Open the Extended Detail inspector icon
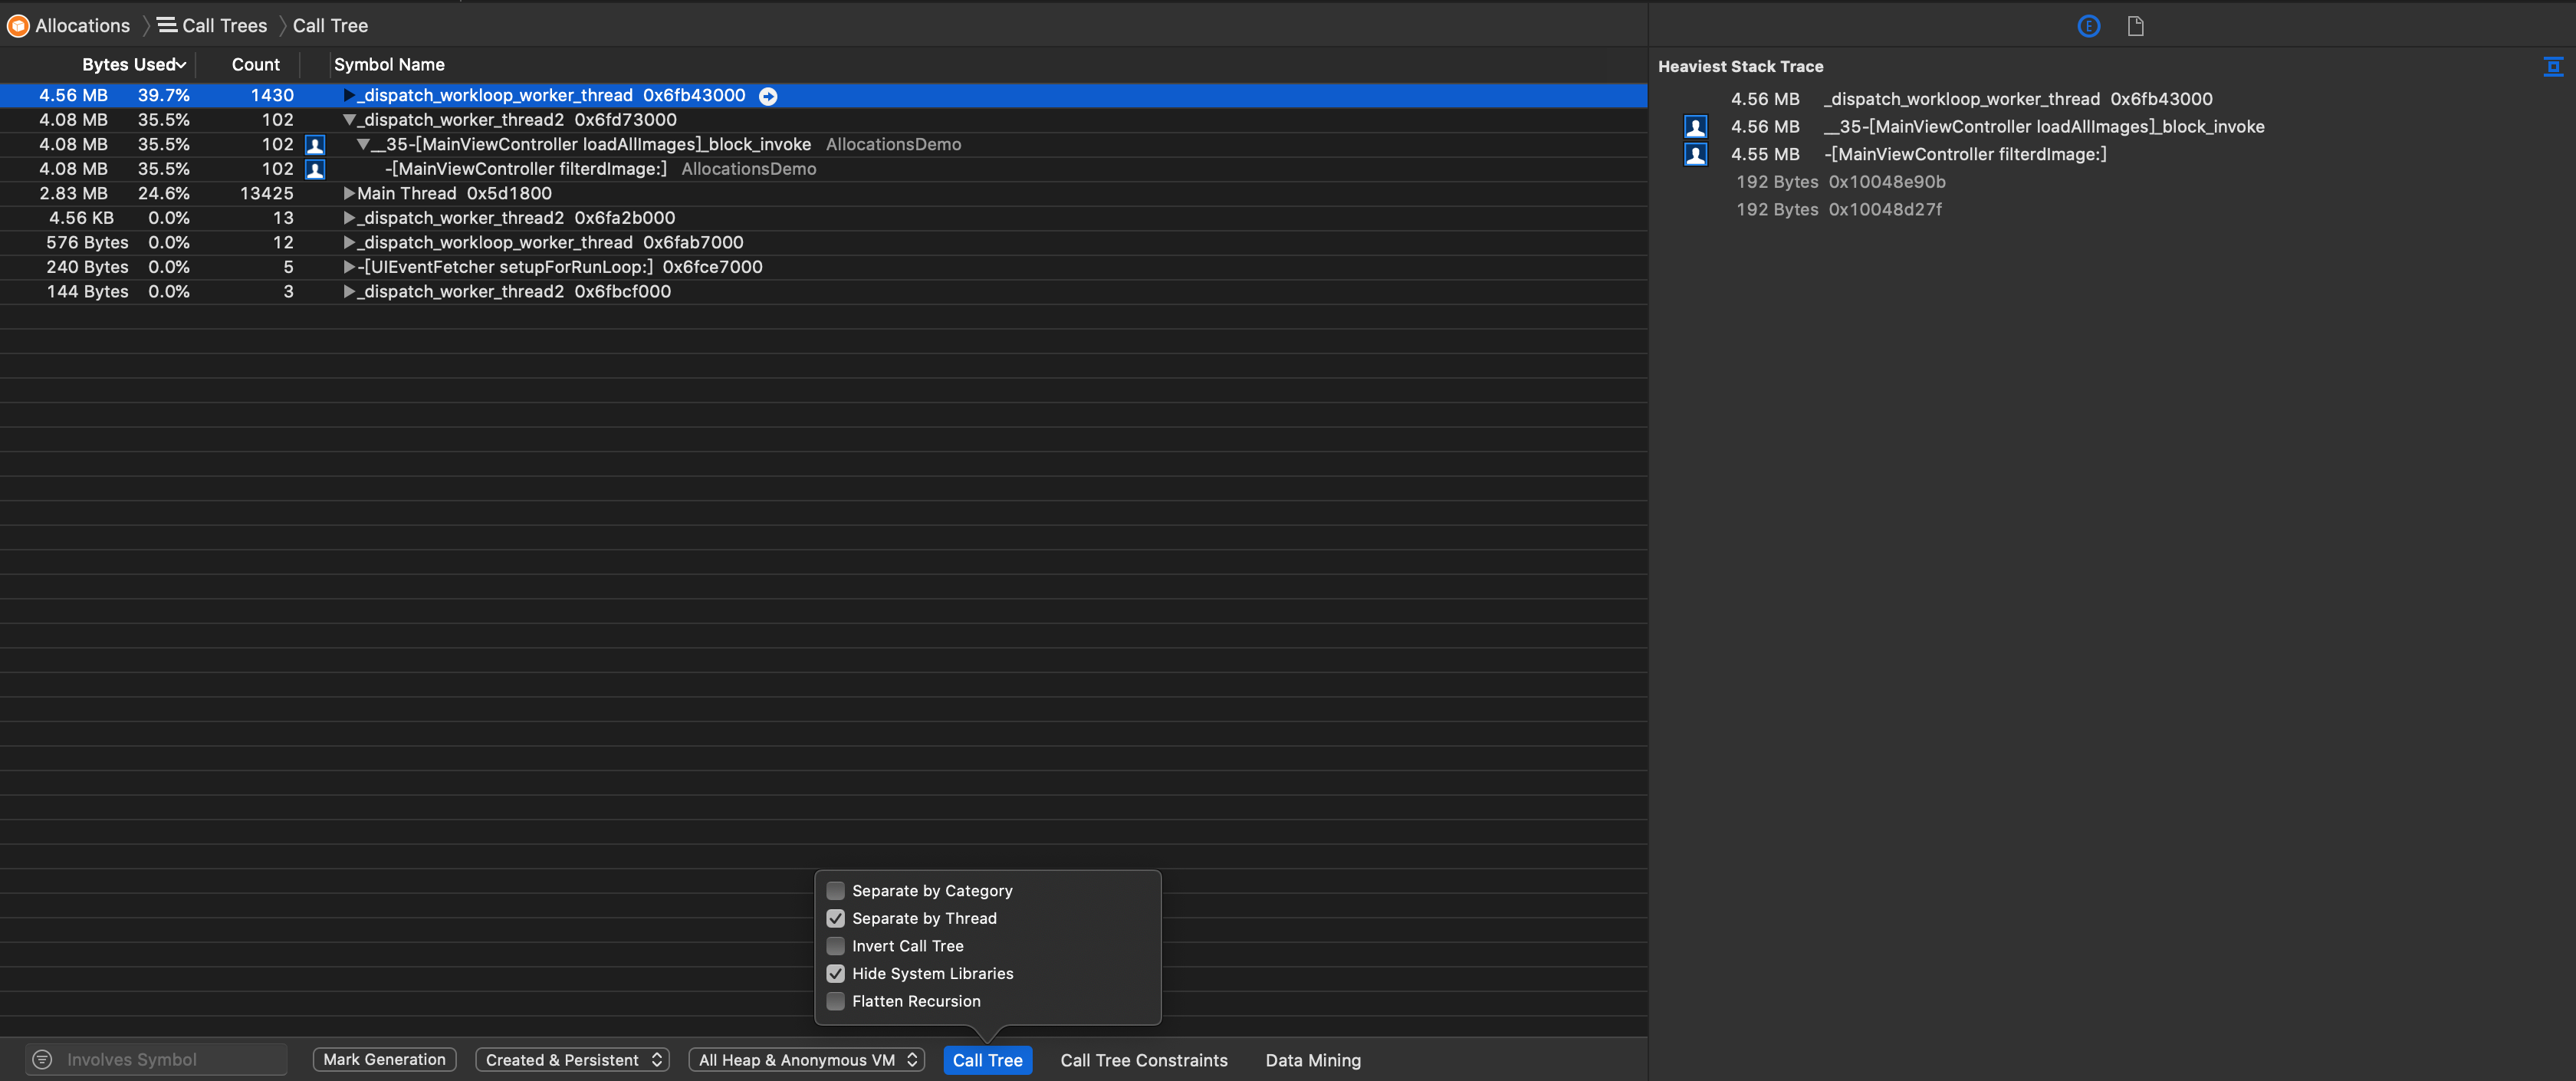This screenshot has height=1081, width=2576. (x=2088, y=26)
